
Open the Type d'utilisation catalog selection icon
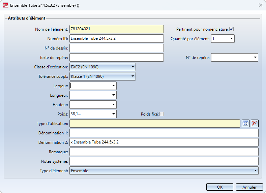click(x=245, y=124)
